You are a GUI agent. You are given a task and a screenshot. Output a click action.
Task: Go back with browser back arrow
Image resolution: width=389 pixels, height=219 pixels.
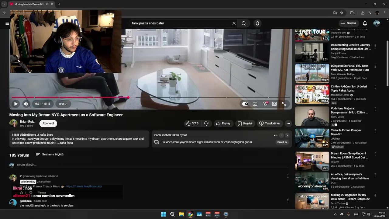(x=5, y=13)
